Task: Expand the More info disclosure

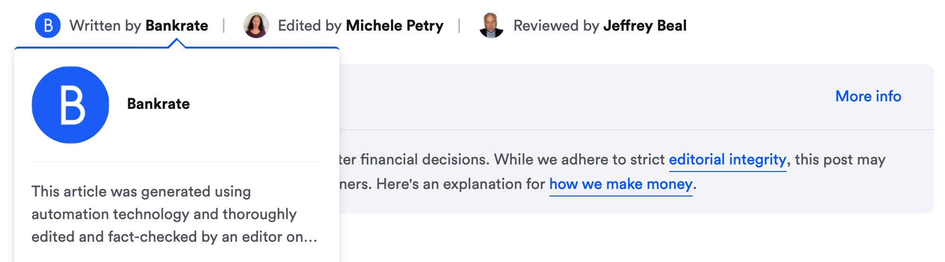Action: 868,96
